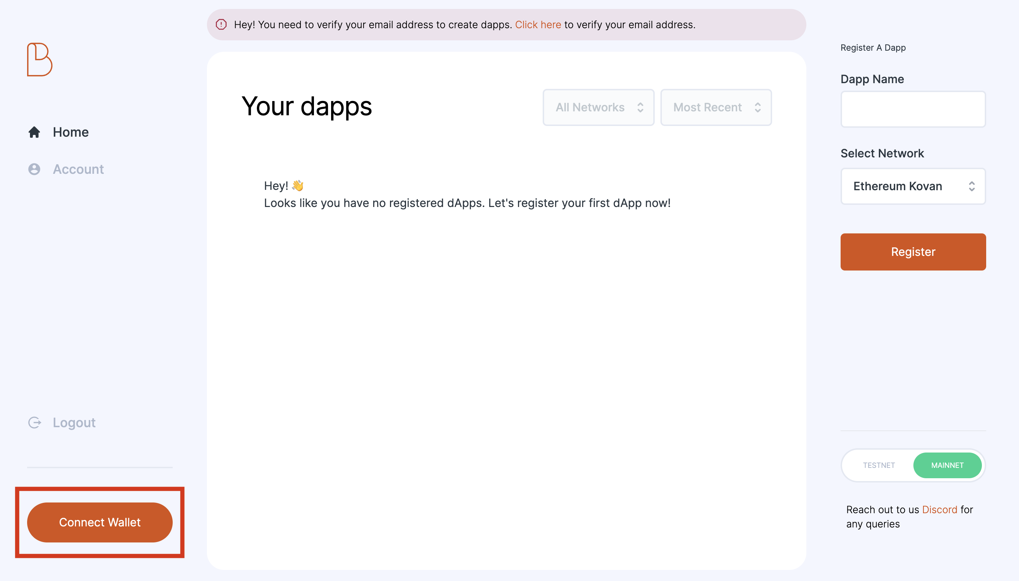The width and height of the screenshot is (1019, 581).
Task: Open the Discord link
Action: tap(940, 510)
